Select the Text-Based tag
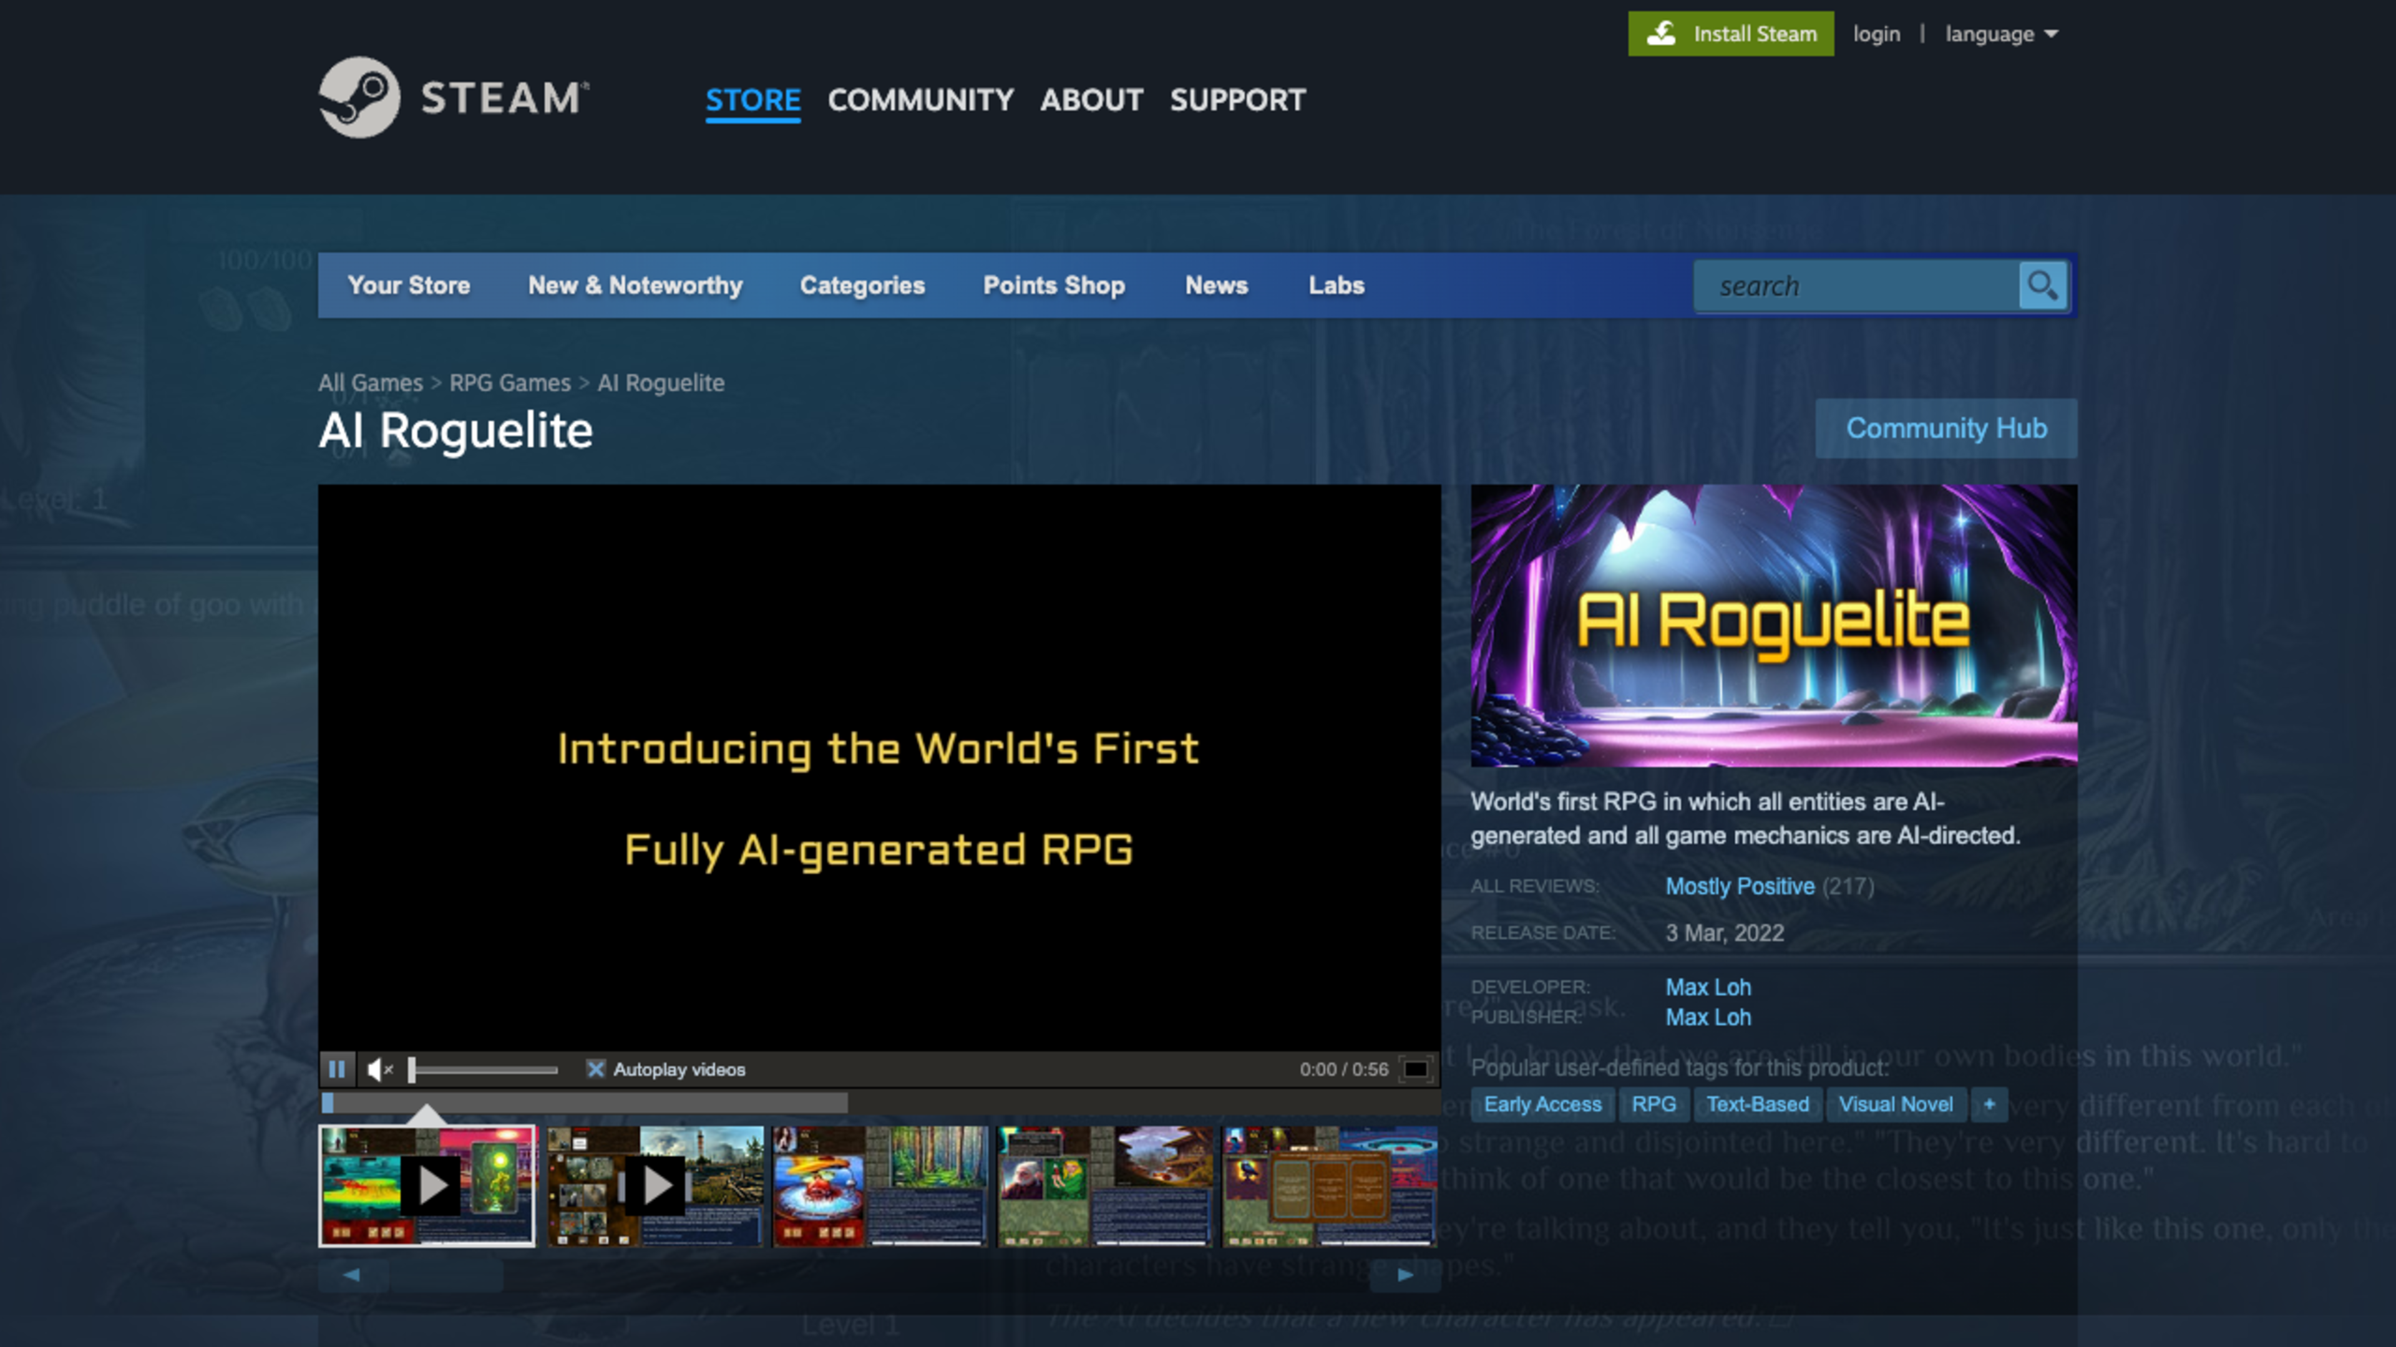This screenshot has width=2396, height=1347. pyautogui.click(x=1757, y=1104)
